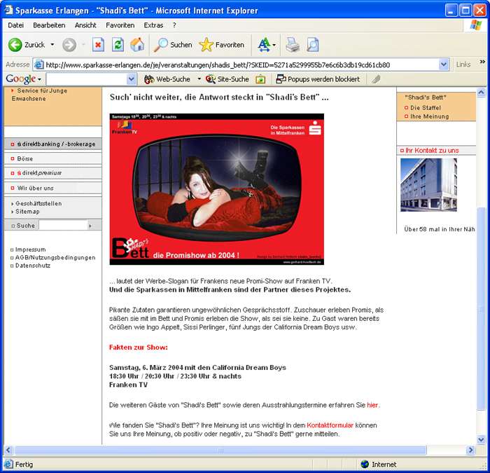Click the horizontal scrollbar right arrow
The height and width of the screenshot is (473, 490).
470,450
